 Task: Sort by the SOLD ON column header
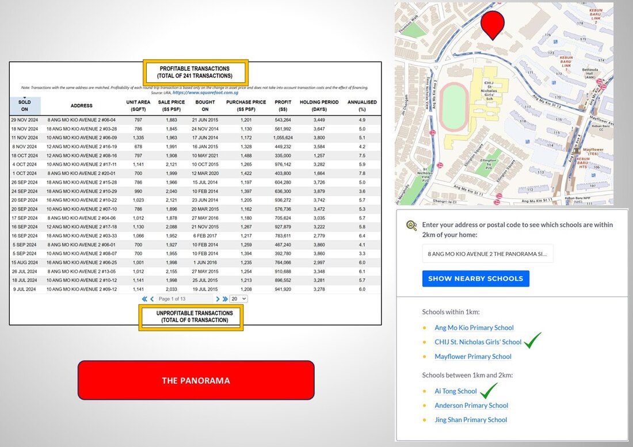click(x=25, y=106)
